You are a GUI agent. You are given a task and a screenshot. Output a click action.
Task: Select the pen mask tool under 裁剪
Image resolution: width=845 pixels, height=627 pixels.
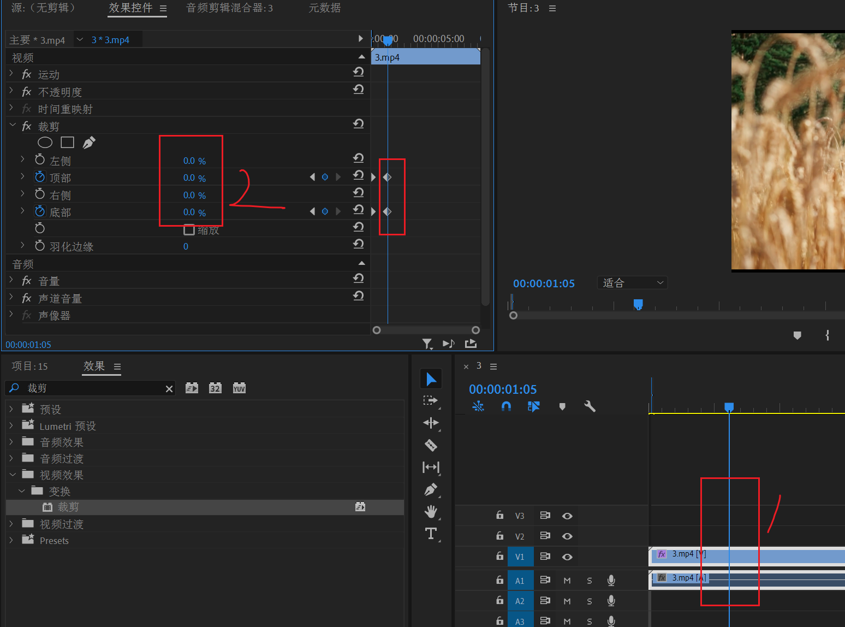tap(89, 143)
